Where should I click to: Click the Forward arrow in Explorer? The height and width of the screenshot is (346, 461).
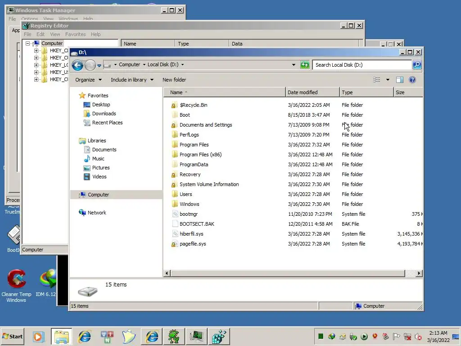point(90,65)
